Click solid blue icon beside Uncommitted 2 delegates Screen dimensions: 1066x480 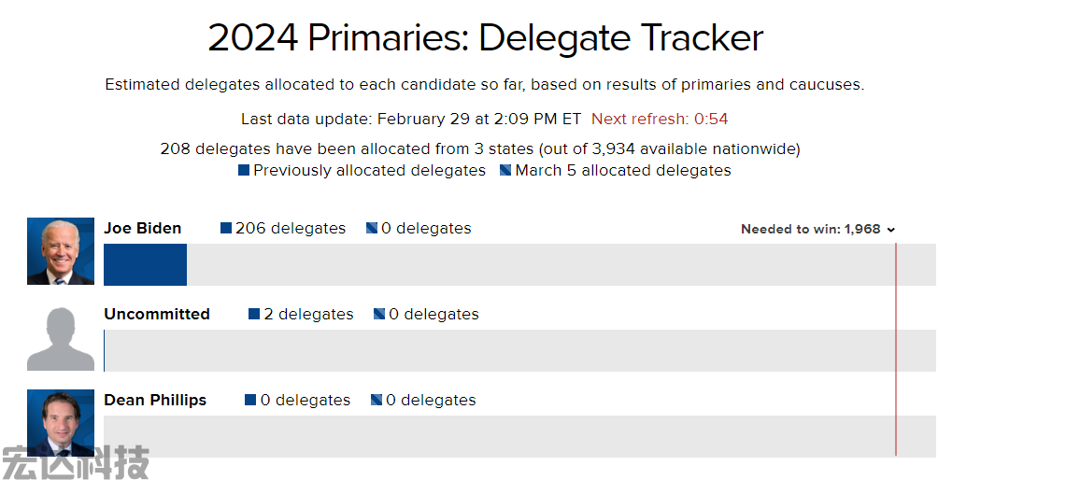coord(254,314)
